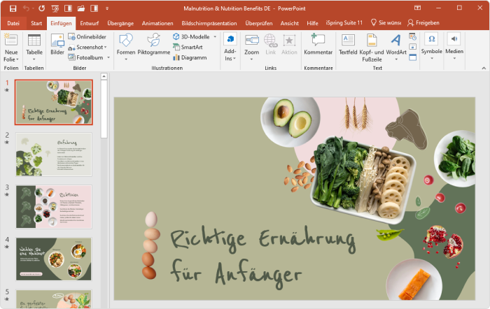The height and width of the screenshot is (309, 490).
Task: Click the Freigeben share button
Action: (423, 23)
